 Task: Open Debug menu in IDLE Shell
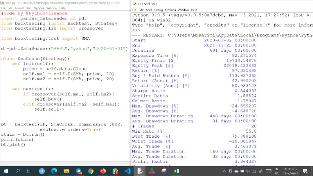click(x=158, y=10)
